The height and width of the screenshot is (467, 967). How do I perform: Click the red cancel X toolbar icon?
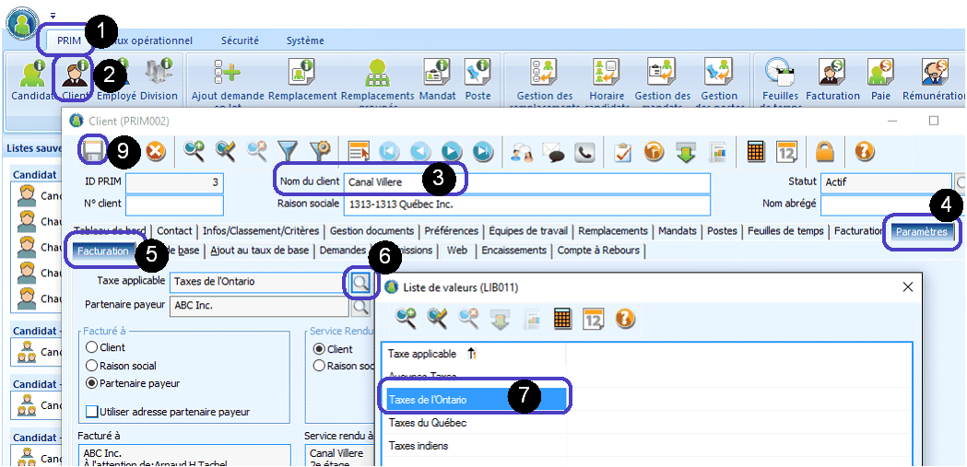(155, 151)
